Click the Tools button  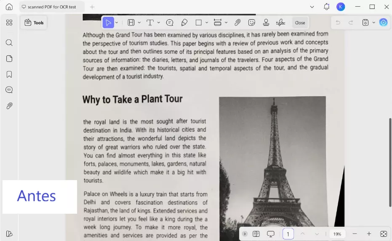[x=34, y=23]
